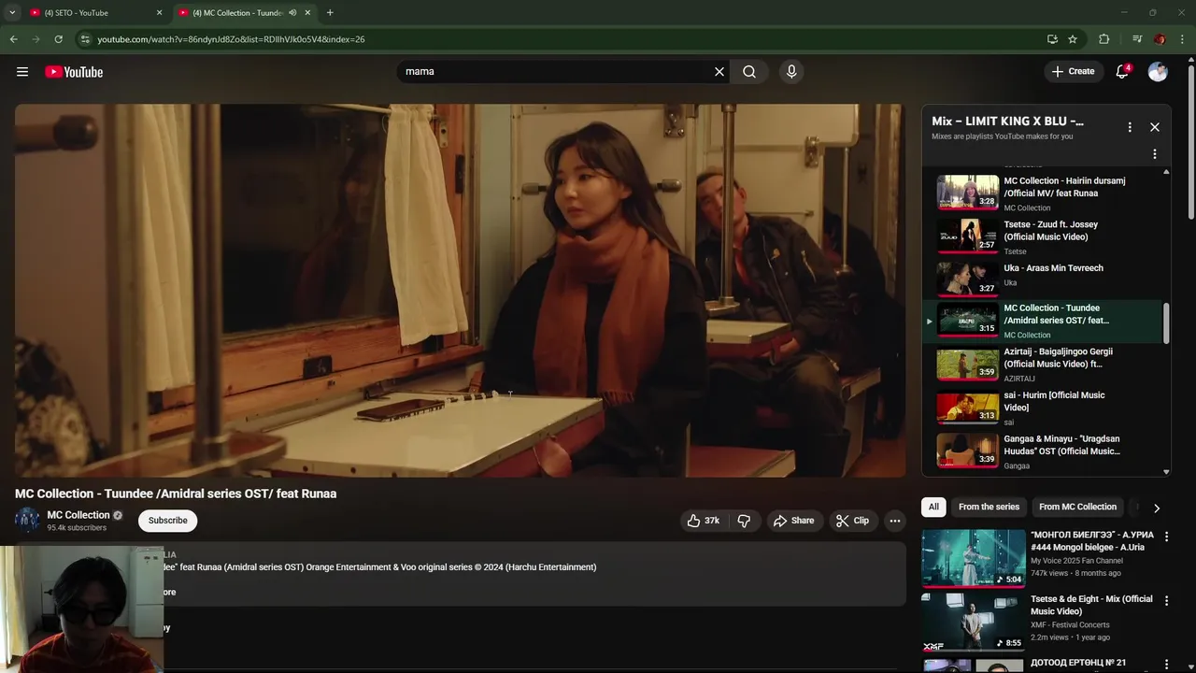
Task: Click the page vertical scrollbar
Action: [1190, 140]
